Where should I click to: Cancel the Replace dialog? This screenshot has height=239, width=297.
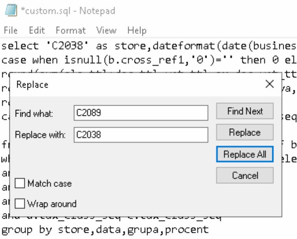(x=245, y=175)
